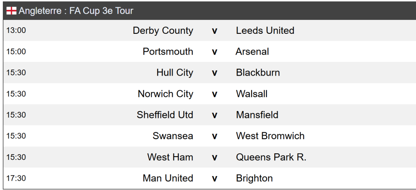Select Brighton away team
The width and height of the screenshot is (416, 190).
pyautogui.click(x=254, y=178)
